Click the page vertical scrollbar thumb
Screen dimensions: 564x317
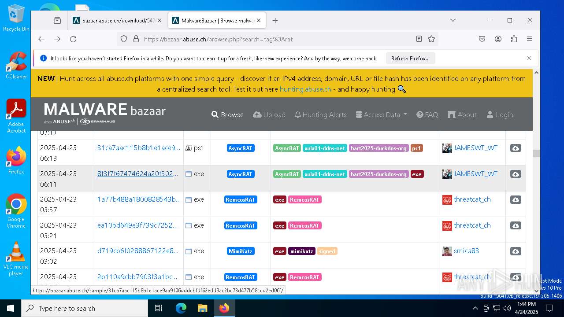536,153
